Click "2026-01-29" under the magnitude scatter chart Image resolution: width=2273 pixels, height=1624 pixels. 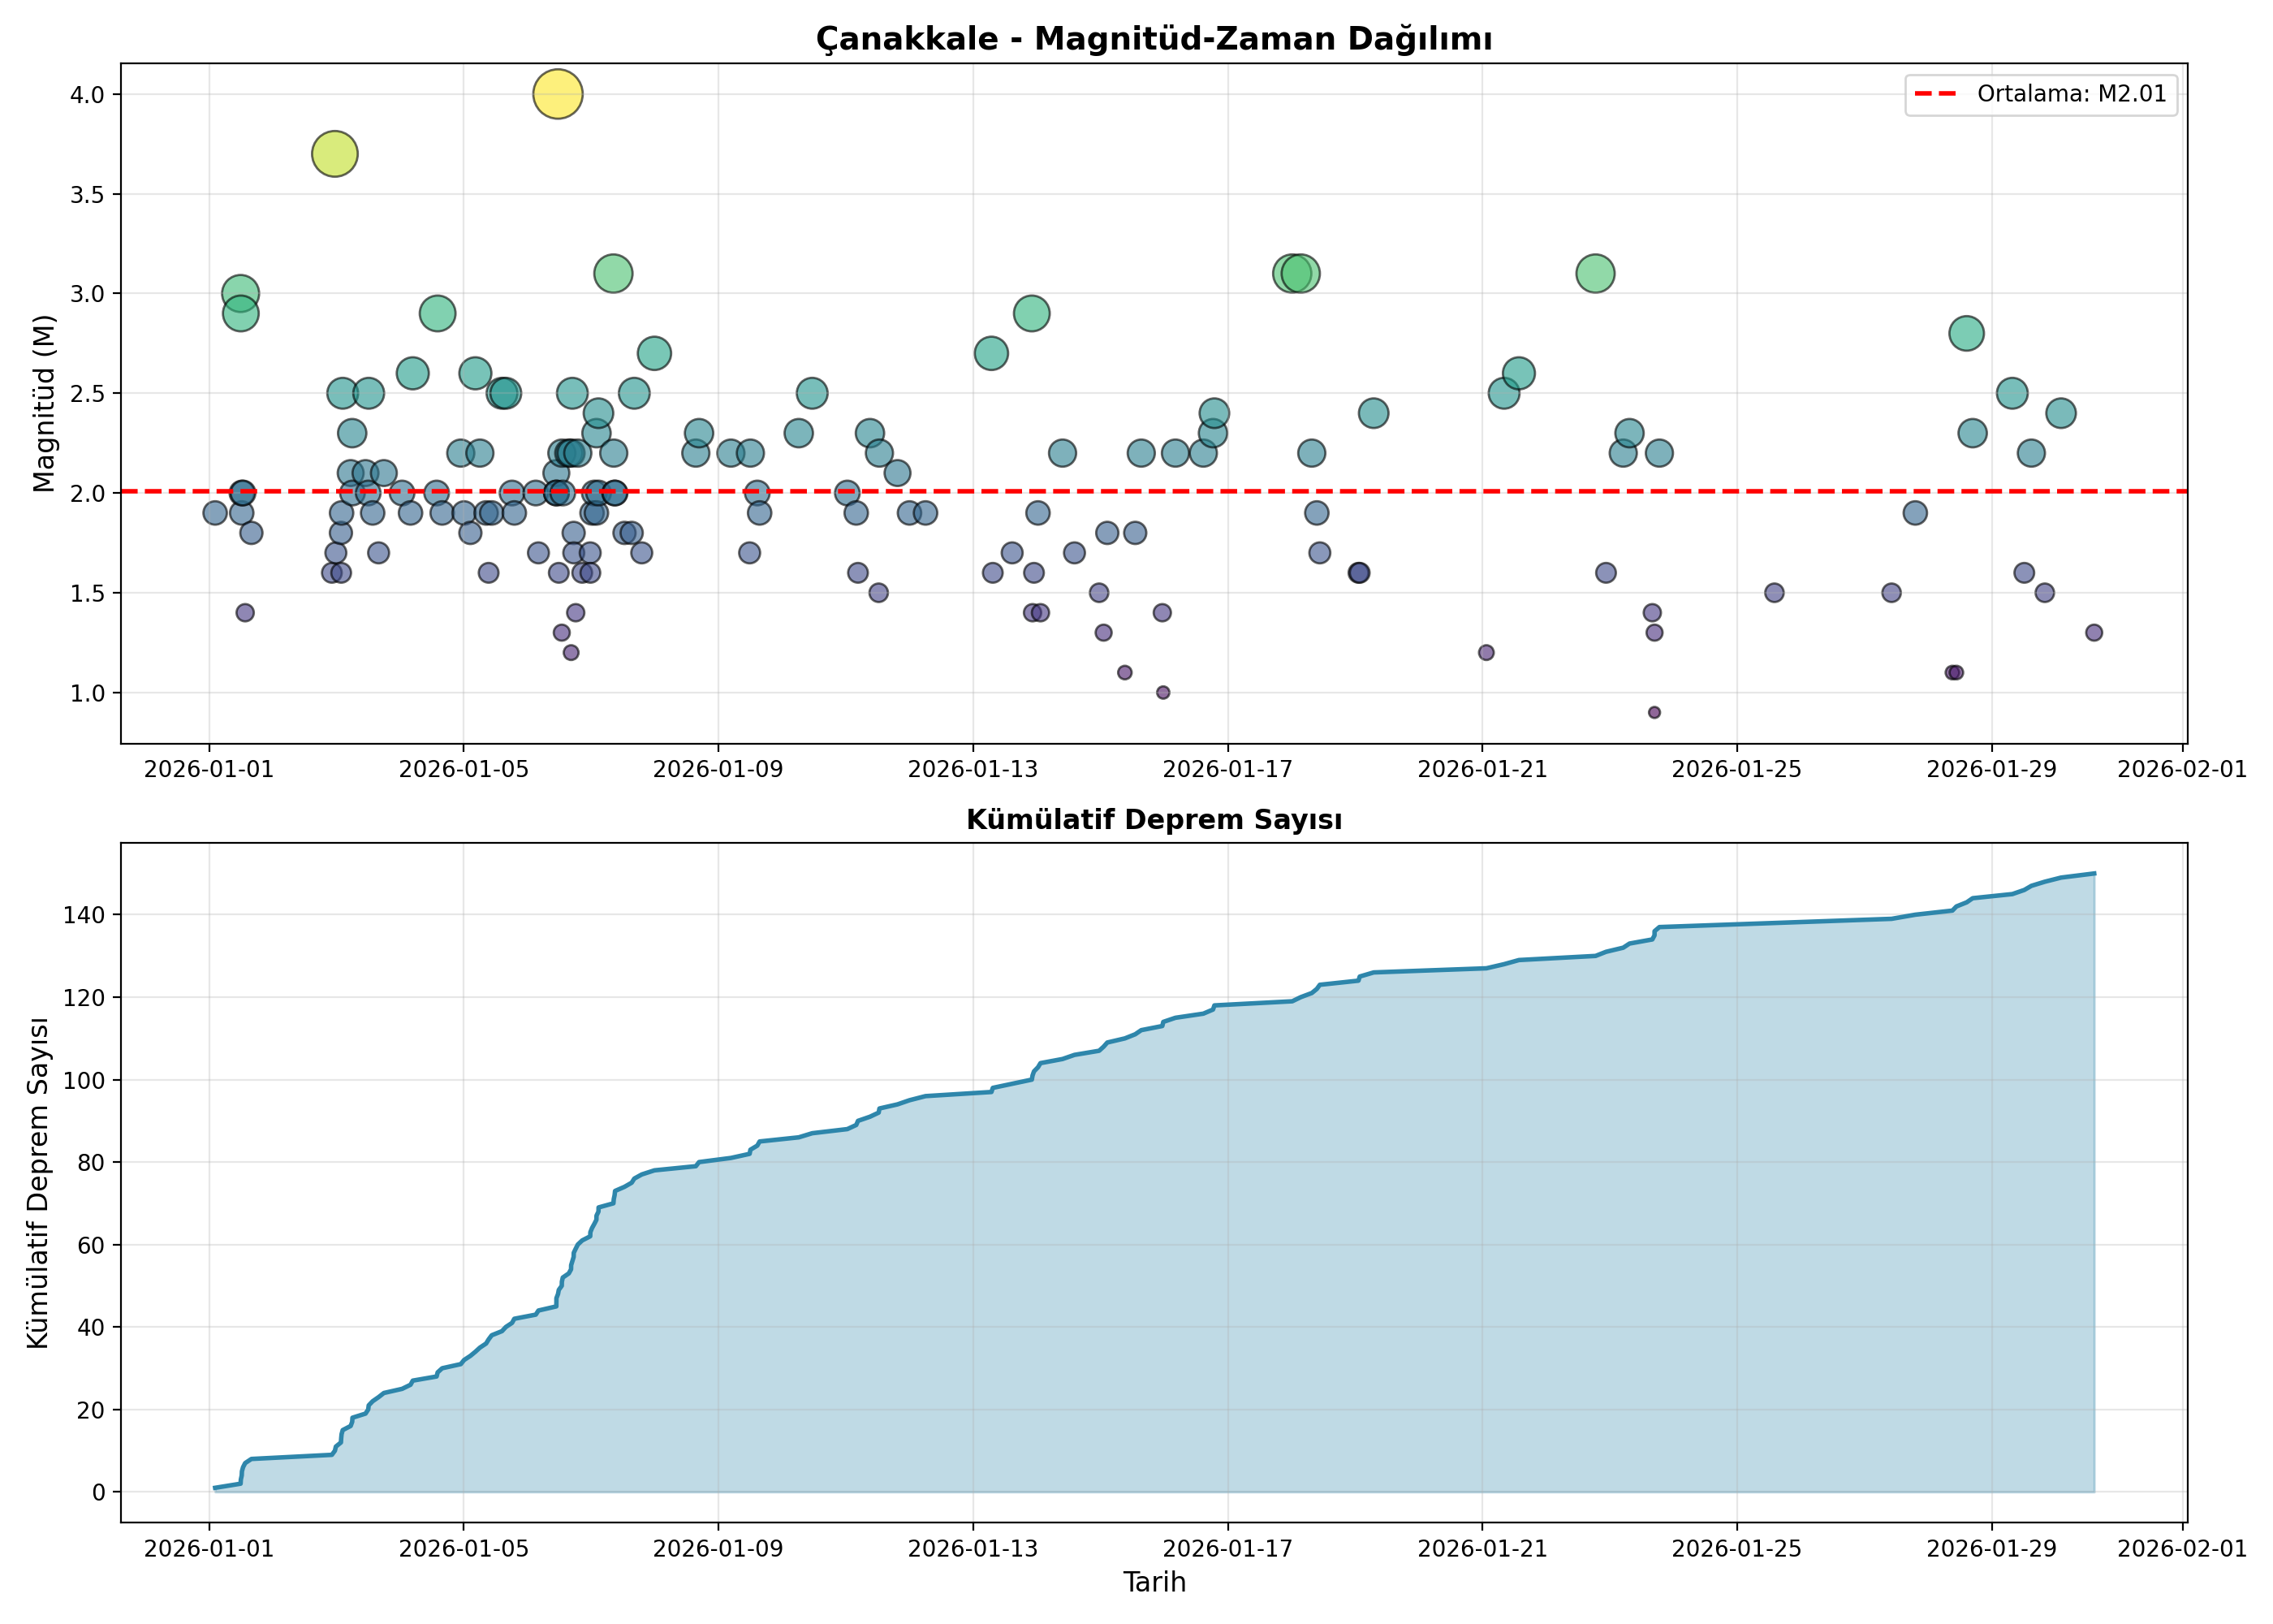pos(1992,769)
